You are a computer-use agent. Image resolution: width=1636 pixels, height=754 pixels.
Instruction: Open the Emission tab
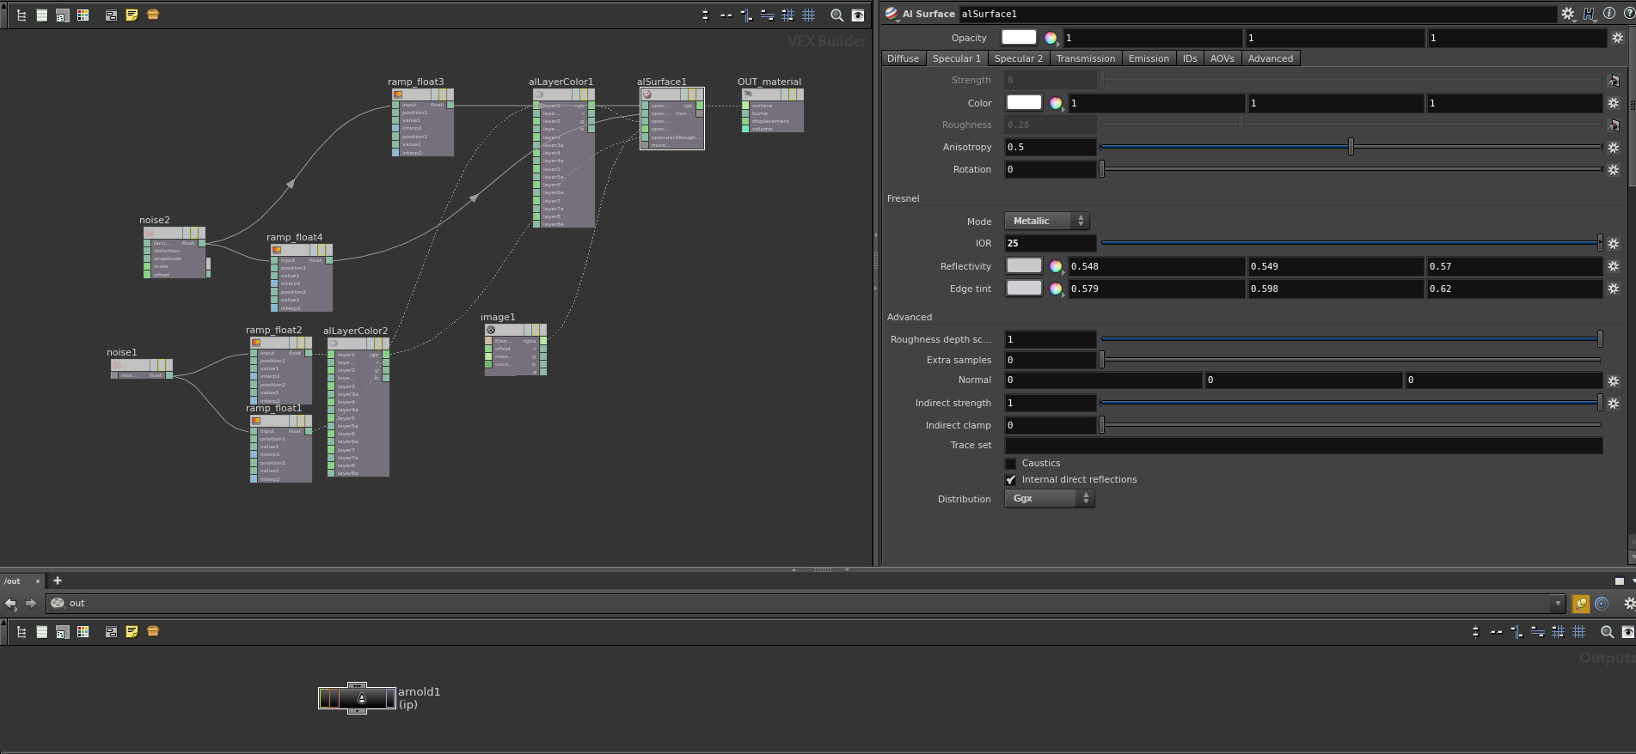pos(1149,58)
